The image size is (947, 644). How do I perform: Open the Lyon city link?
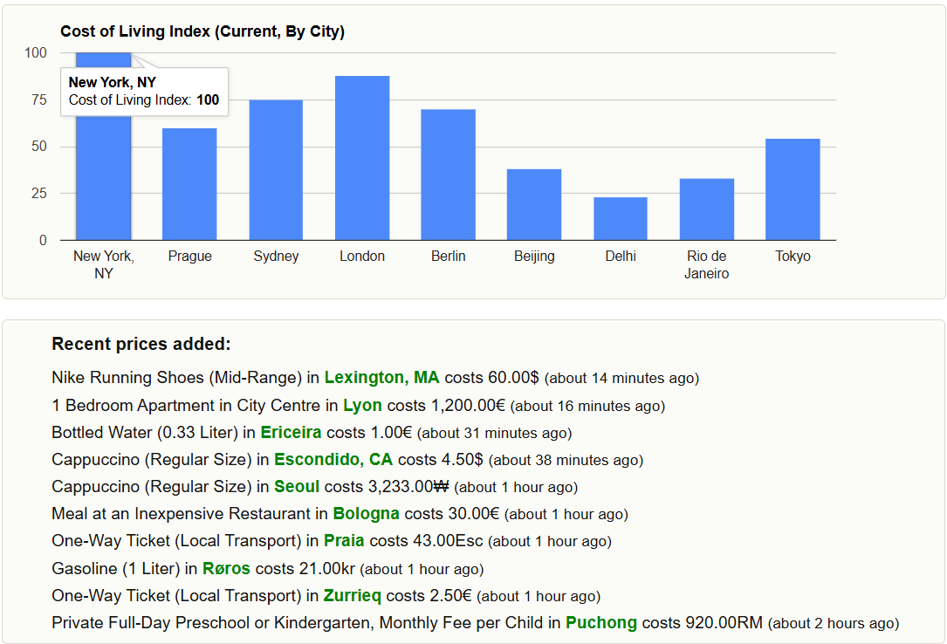click(x=362, y=405)
